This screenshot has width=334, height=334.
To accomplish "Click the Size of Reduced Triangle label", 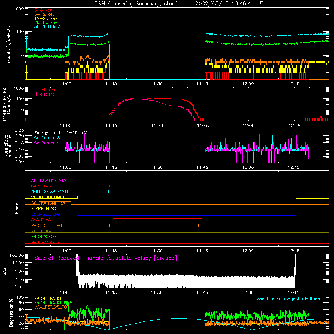I will coord(106,258).
